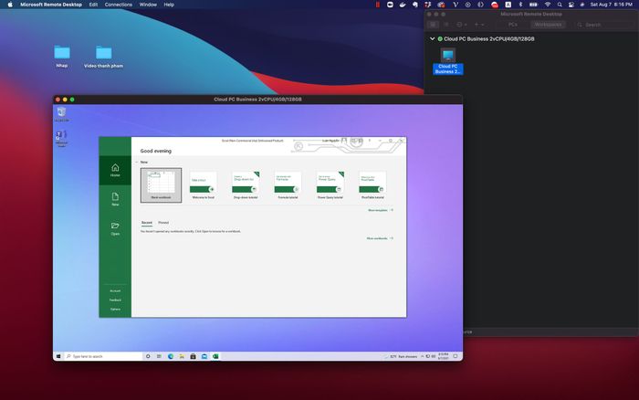The image size is (639, 400).
Task: Open File Explorer from Windows taskbar
Action: (x=182, y=356)
